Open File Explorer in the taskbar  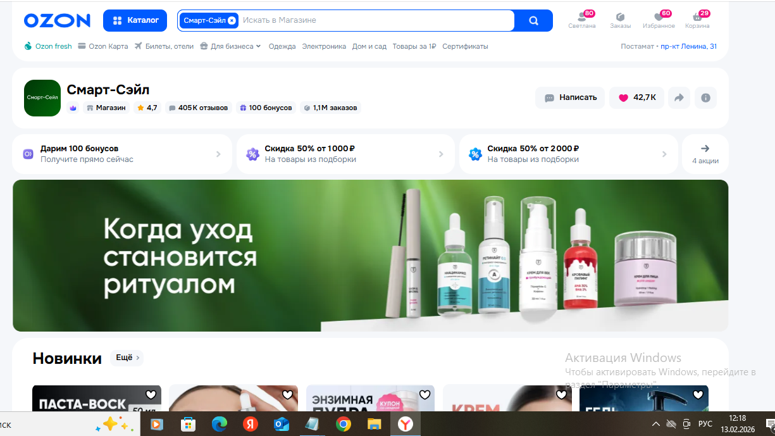[375, 424]
